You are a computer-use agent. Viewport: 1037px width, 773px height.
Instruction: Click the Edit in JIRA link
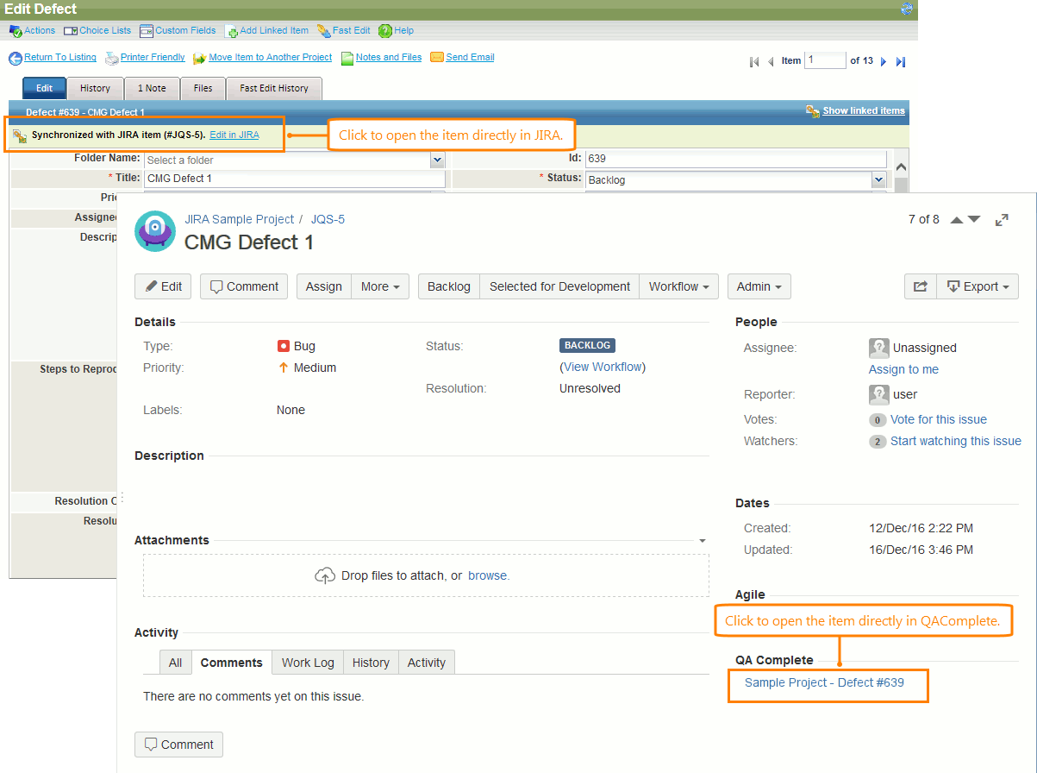[234, 135]
